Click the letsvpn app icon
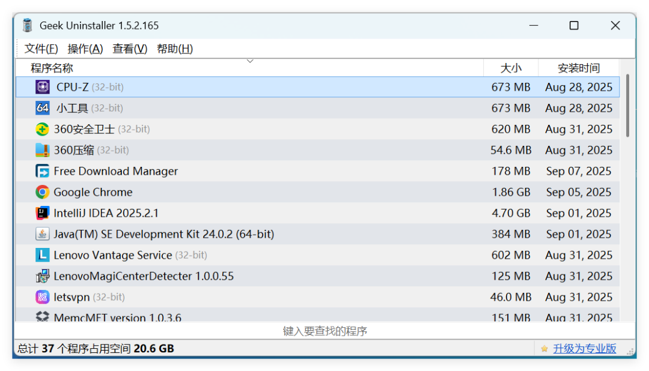The image size is (649, 371). tap(42, 297)
